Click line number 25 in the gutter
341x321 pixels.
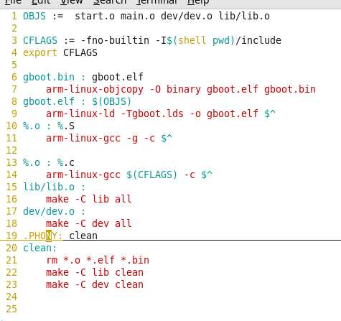coord(11,309)
